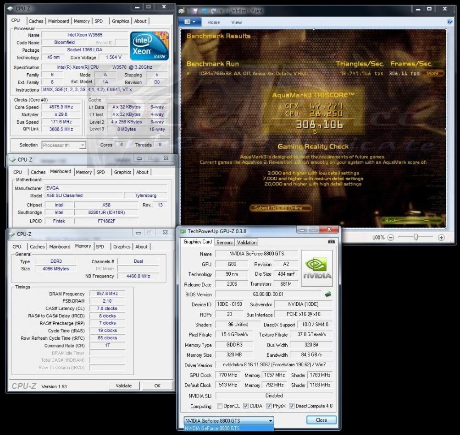Open Memory tab in top CPU-Z window
Screen dimensions: 460x435
pyautogui.click(x=82, y=21)
